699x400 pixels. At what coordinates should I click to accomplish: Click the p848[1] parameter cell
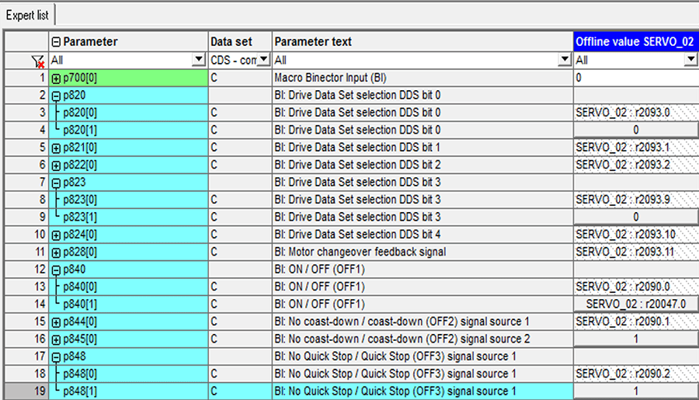(128, 391)
